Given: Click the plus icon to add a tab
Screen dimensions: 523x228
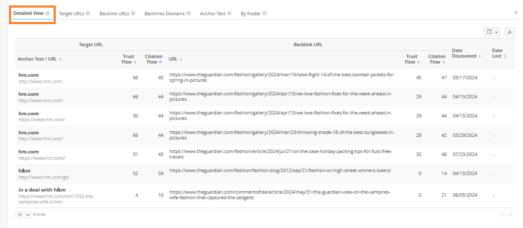Looking at the screenshot, I should tap(516, 13).
